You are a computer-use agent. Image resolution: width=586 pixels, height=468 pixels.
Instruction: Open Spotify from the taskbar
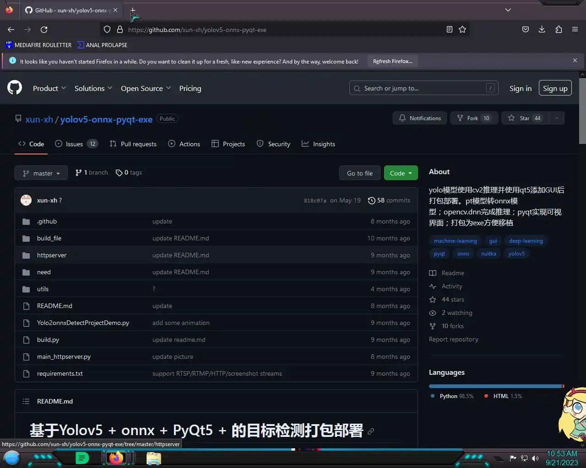(82, 457)
